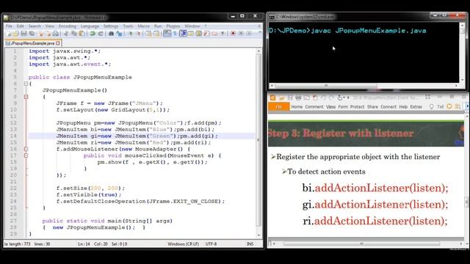
Task: Undo with the green arrow icon
Action: pyautogui.click(x=93, y=34)
